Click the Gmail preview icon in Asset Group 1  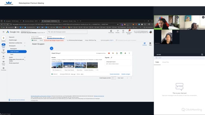[x=113, y=53]
